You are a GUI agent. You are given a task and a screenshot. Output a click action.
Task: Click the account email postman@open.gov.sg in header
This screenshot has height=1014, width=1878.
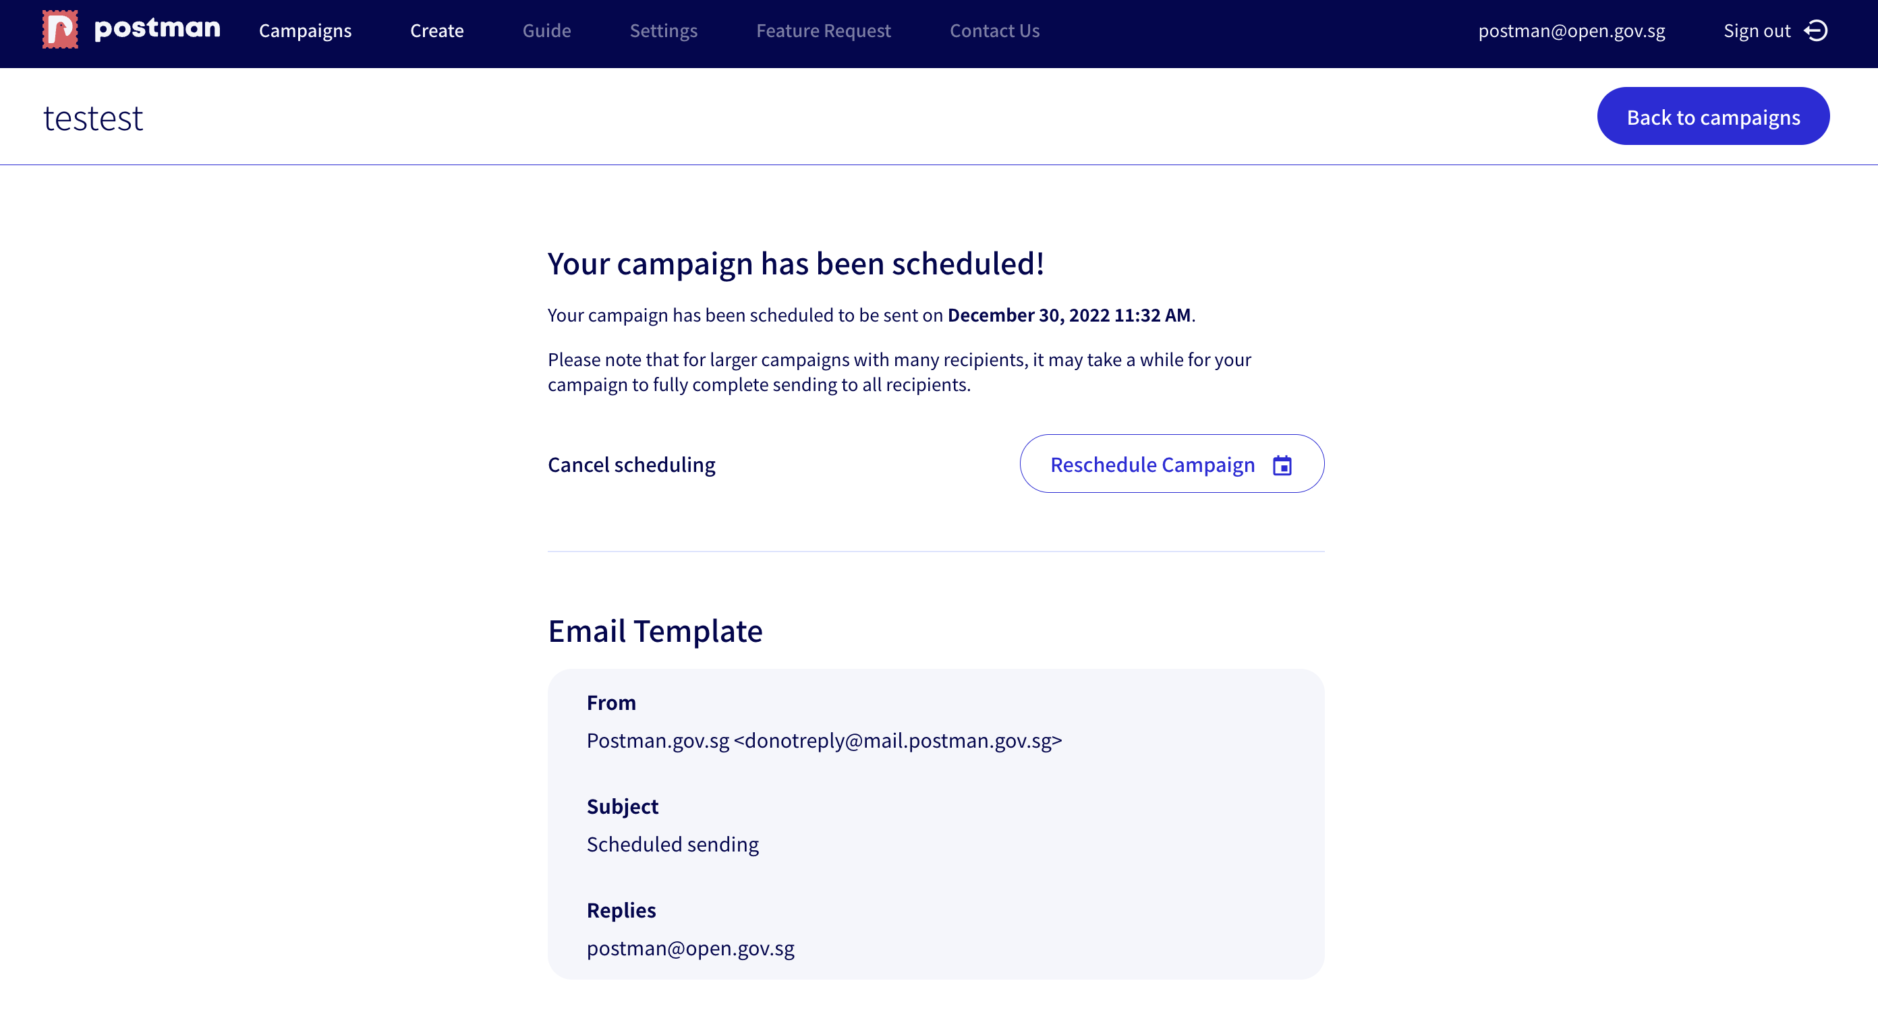[x=1571, y=30]
